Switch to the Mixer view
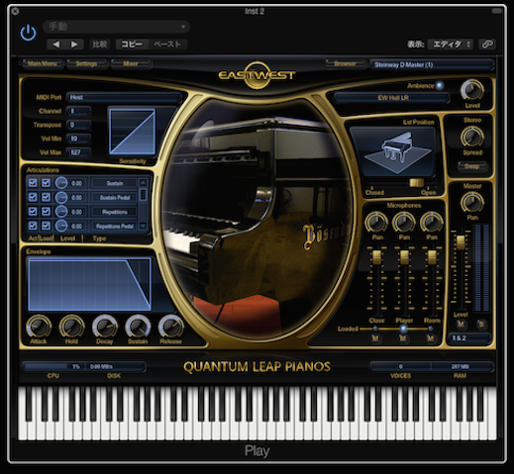This screenshot has height=474, width=514. (x=131, y=63)
